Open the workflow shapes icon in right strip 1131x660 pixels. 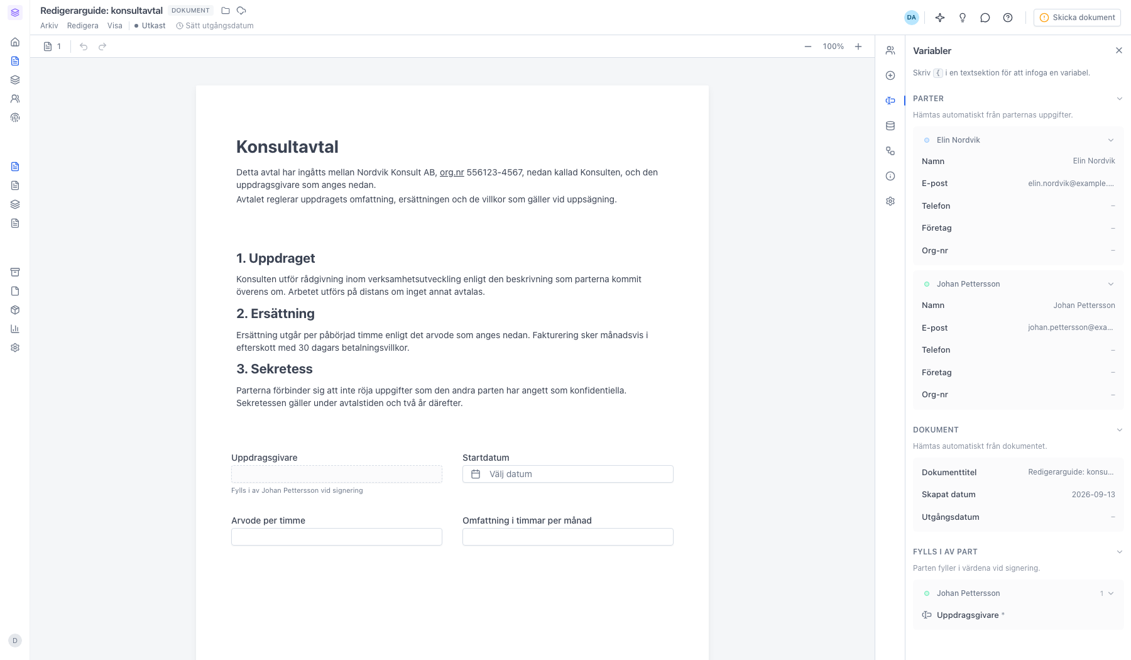click(890, 151)
